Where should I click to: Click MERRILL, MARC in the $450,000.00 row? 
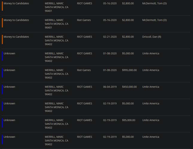54,87
